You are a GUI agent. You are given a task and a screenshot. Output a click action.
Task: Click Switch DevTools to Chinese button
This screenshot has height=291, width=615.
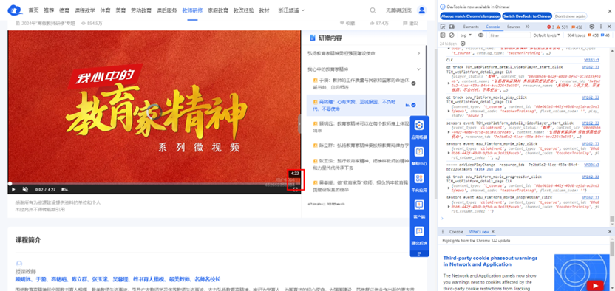coord(527,16)
